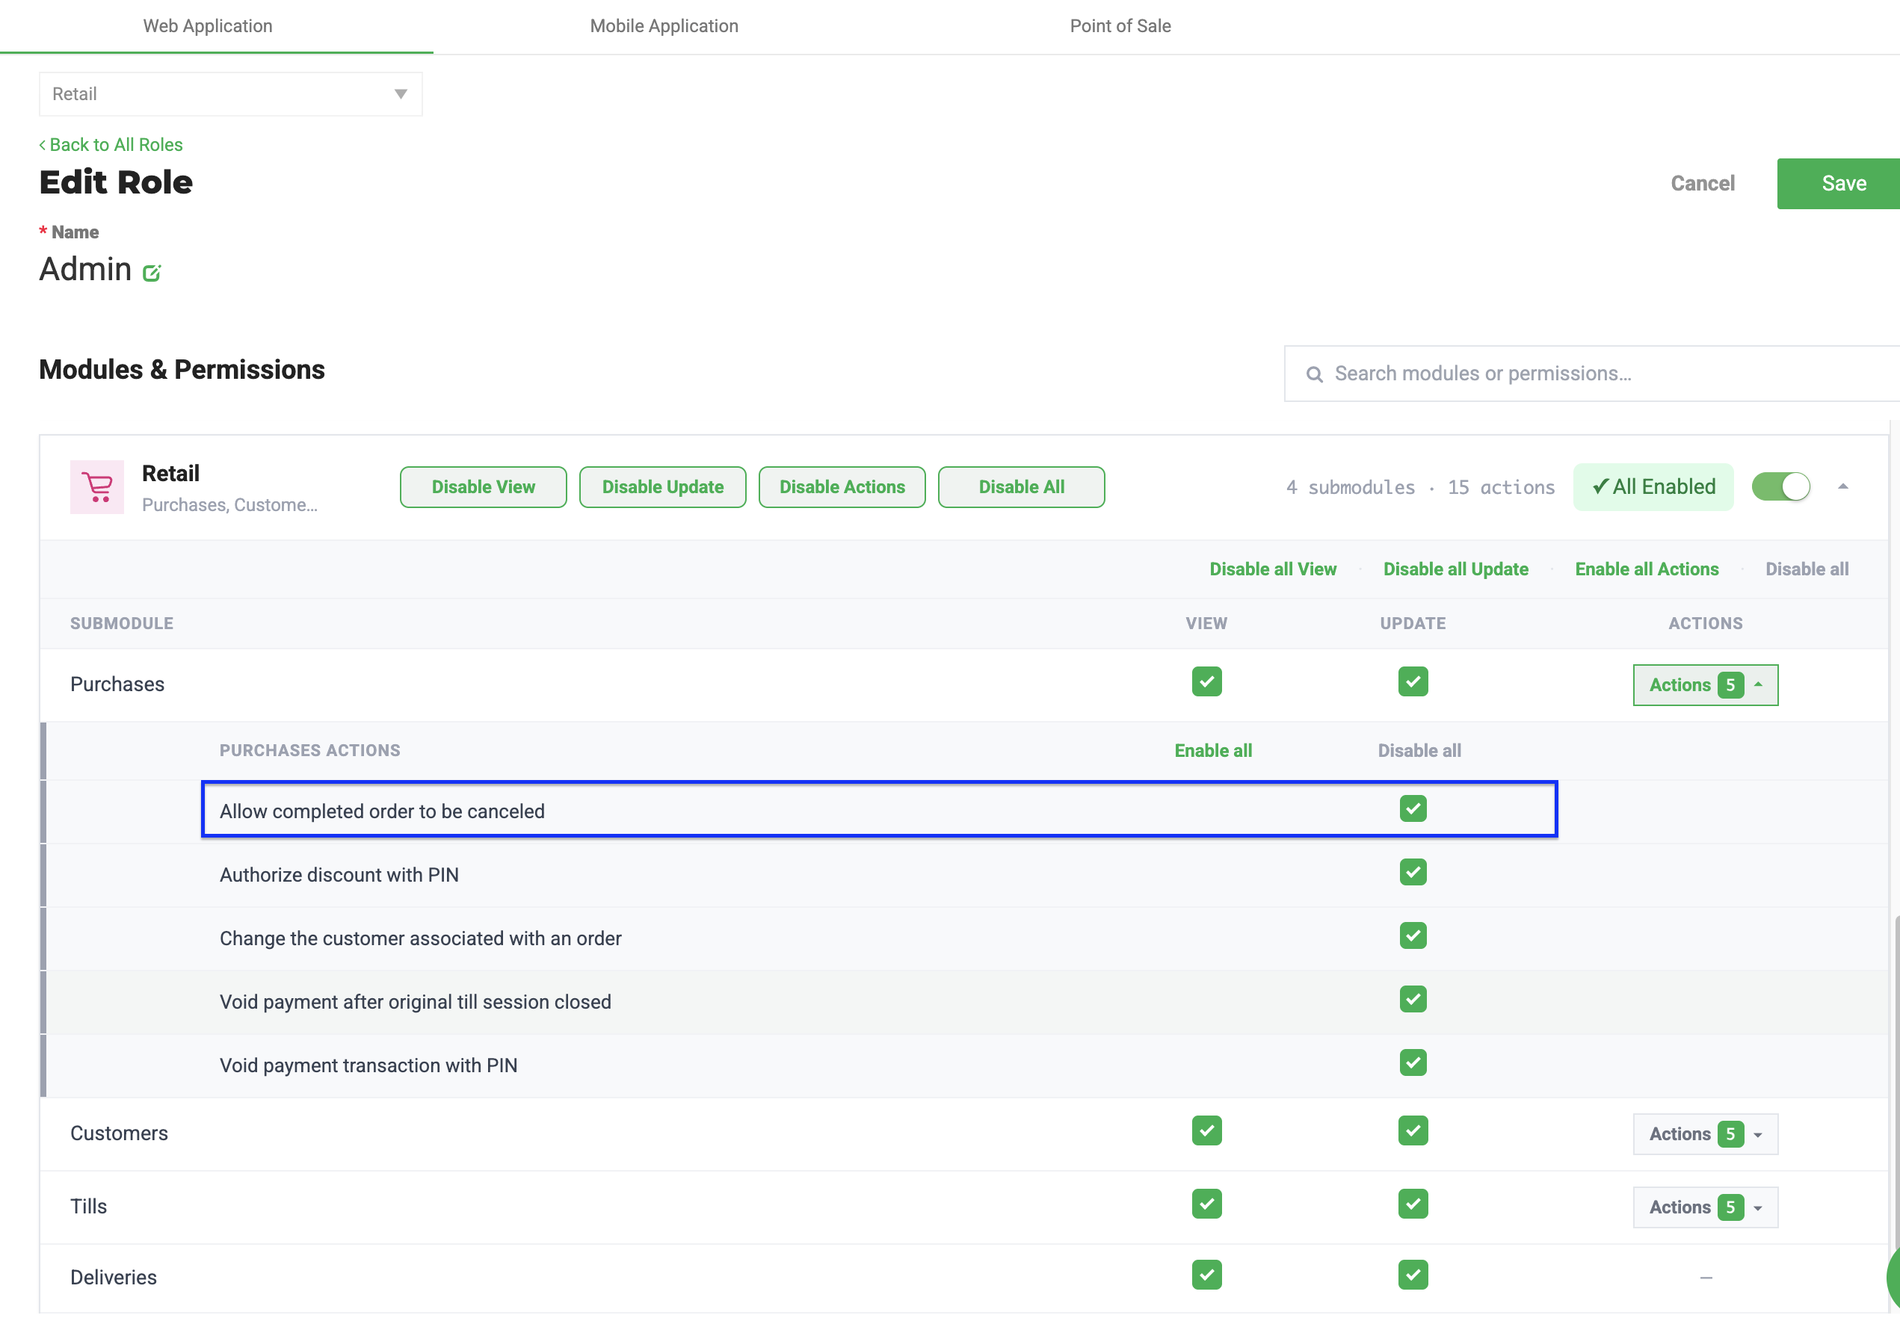Image resolution: width=1900 pixels, height=1321 pixels.
Task: Click the gray Disable all link in submodule header
Action: [x=1807, y=569]
